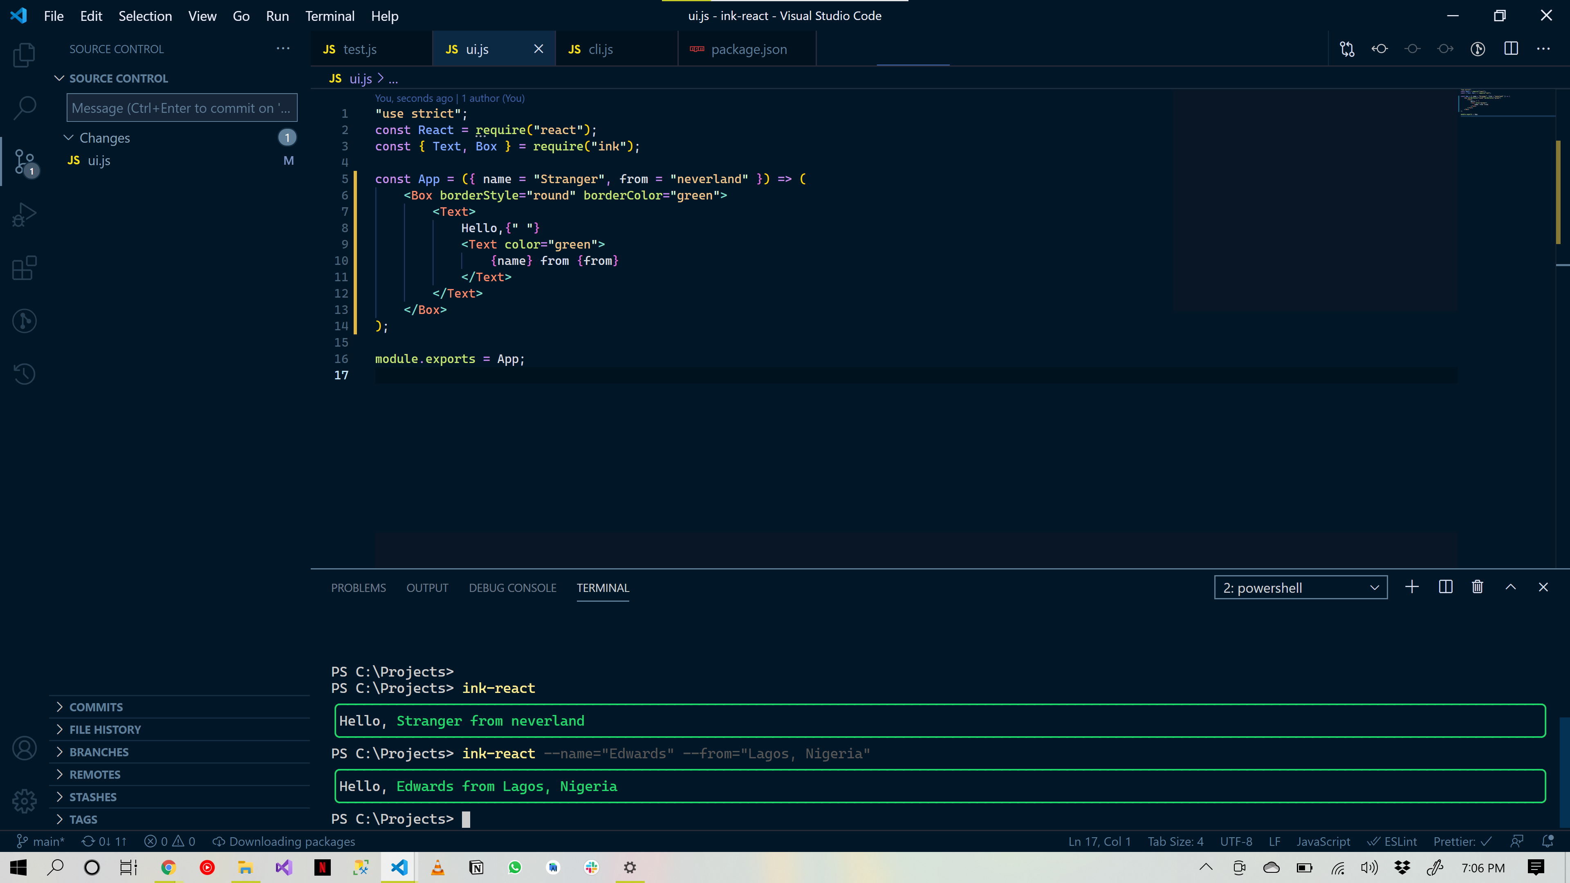
Task: Open Run and Debug view
Action: tap(25, 215)
